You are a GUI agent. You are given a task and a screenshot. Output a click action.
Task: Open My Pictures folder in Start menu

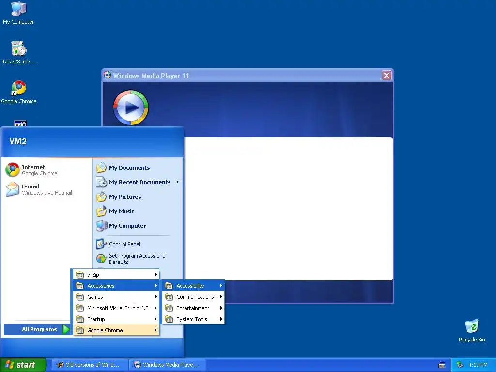pos(138,197)
